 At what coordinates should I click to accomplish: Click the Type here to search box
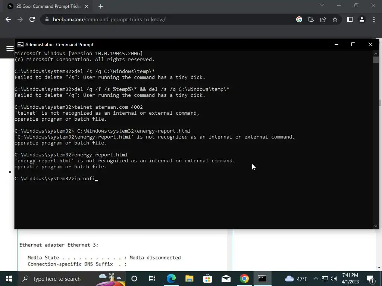point(72,279)
